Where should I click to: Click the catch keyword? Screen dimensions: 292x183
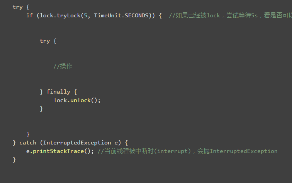pyautogui.click(x=28, y=143)
